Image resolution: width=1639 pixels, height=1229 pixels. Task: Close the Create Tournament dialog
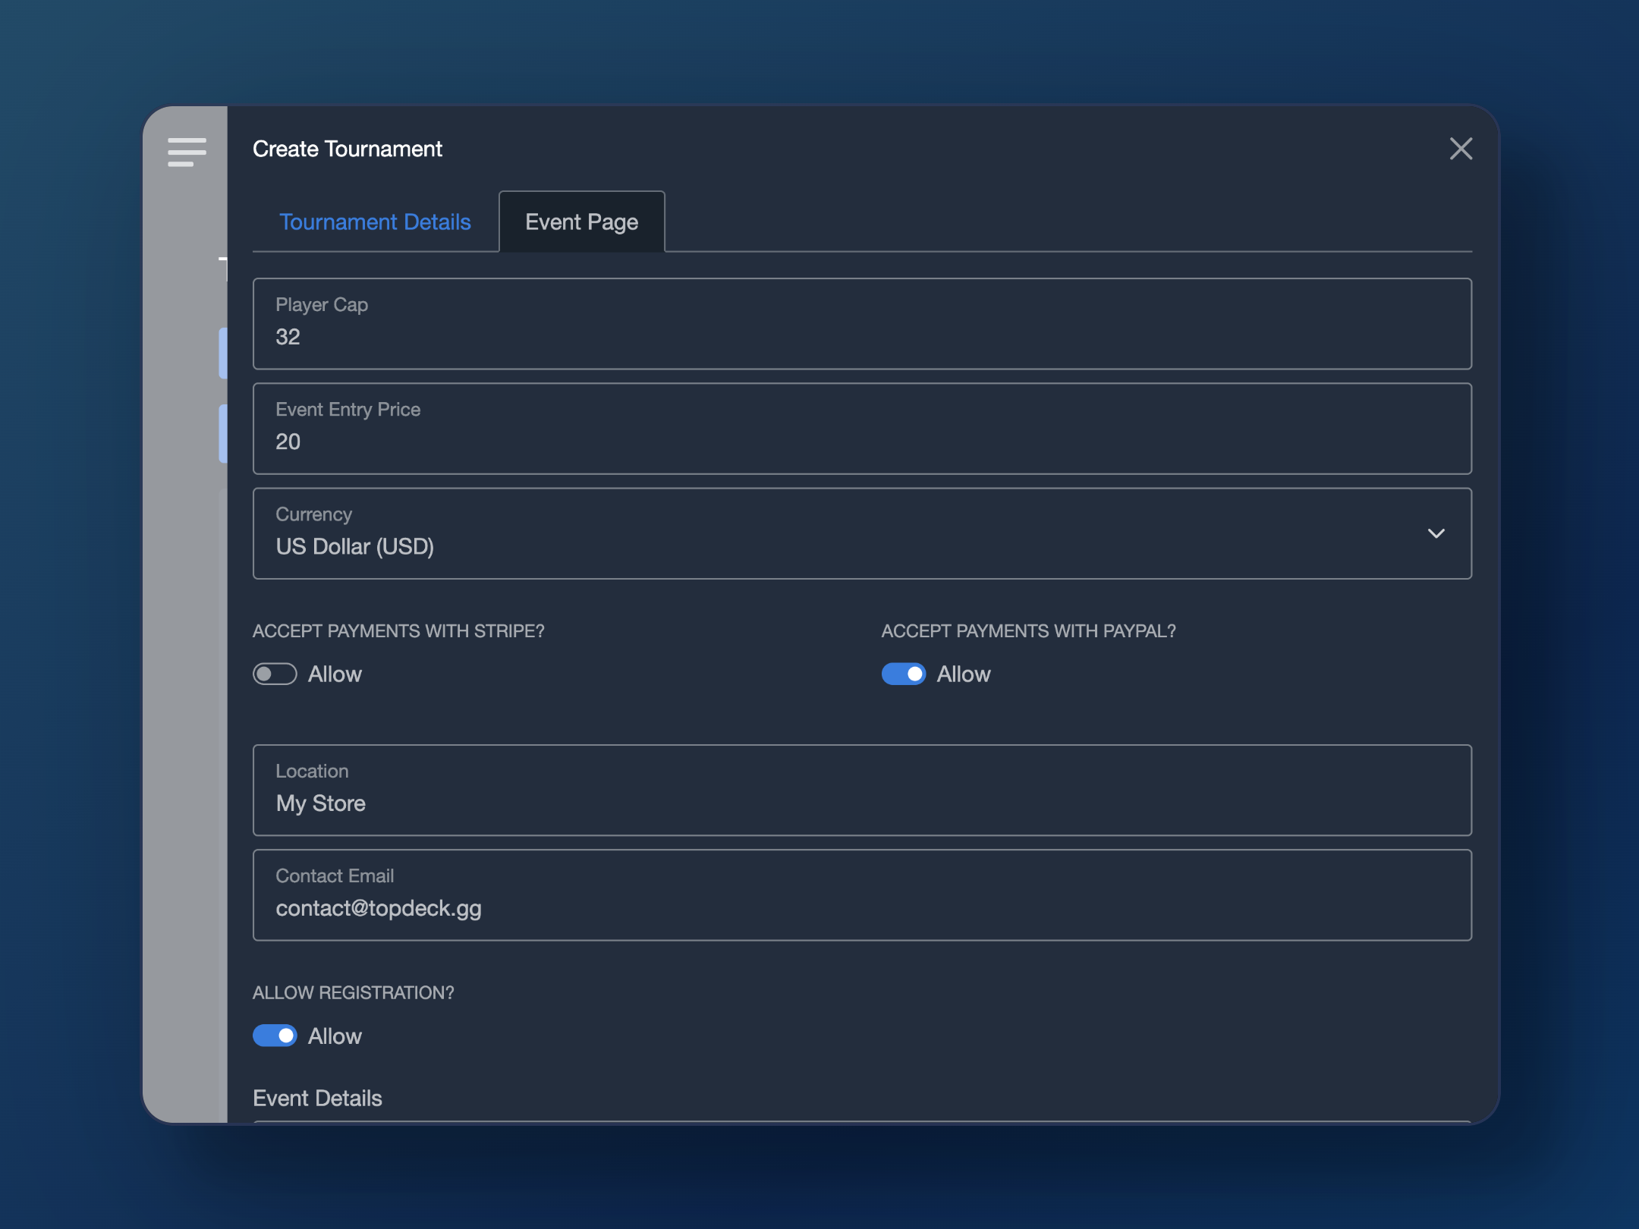1460,149
